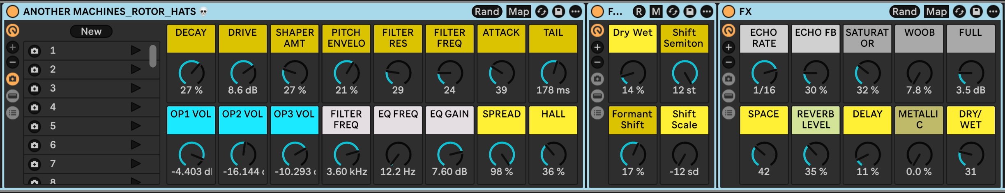
Task: Click hot-swap icon on FX rack
Action: point(959,11)
